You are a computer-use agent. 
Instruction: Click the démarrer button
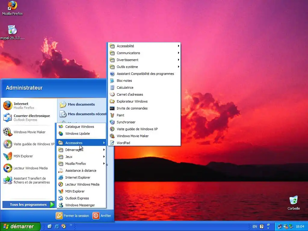click(x=20, y=226)
